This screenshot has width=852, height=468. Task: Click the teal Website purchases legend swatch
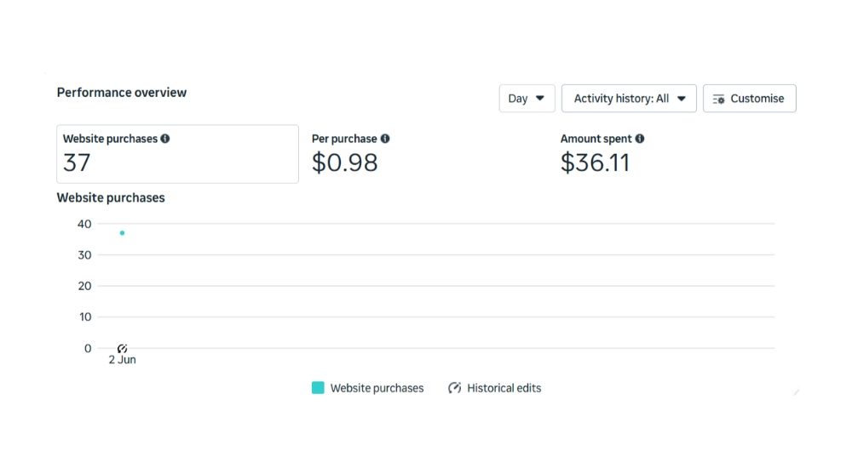click(318, 388)
